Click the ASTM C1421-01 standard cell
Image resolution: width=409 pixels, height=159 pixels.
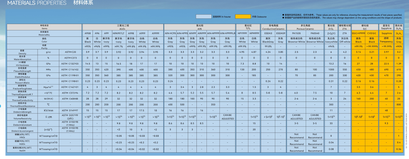[70, 87]
